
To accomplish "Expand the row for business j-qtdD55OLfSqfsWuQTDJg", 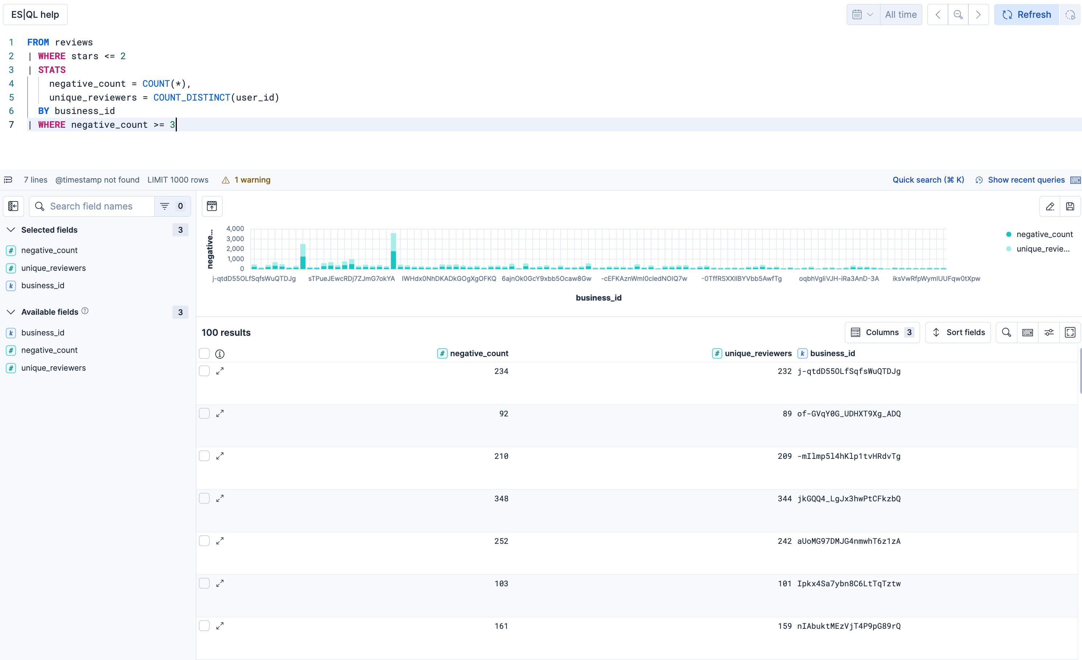I will [220, 371].
